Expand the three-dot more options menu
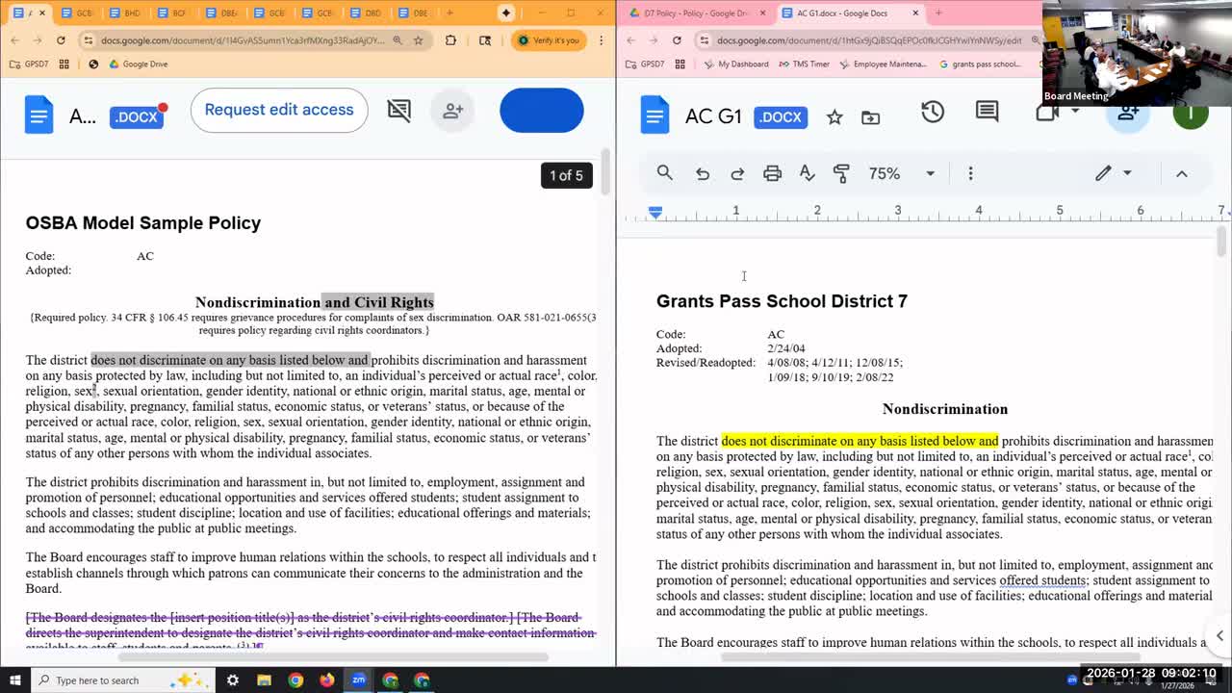Screen dimensions: 1232x693 point(970,173)
